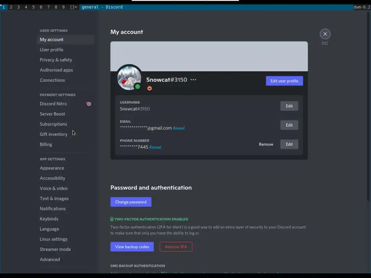Open Privacy & safety settings
The image size is (371, 278).
click(66, 60)
